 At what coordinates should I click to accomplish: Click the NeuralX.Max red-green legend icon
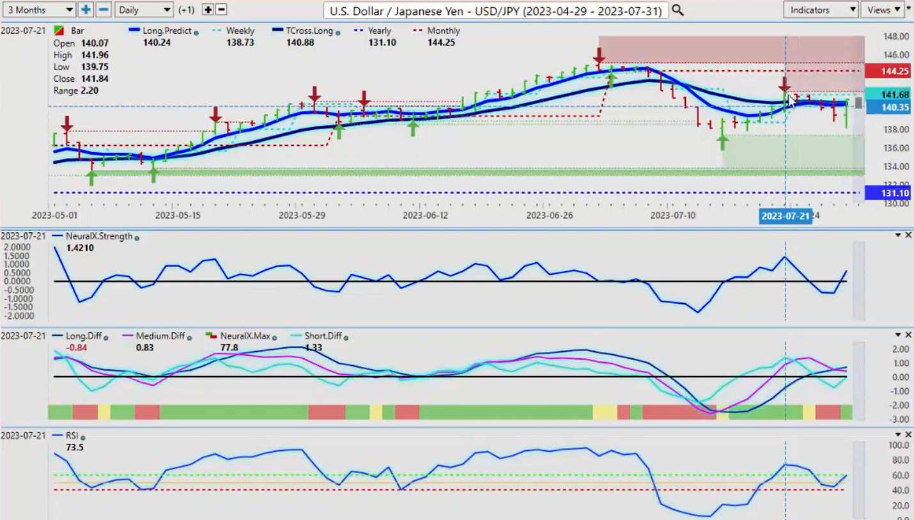(212, 336)
